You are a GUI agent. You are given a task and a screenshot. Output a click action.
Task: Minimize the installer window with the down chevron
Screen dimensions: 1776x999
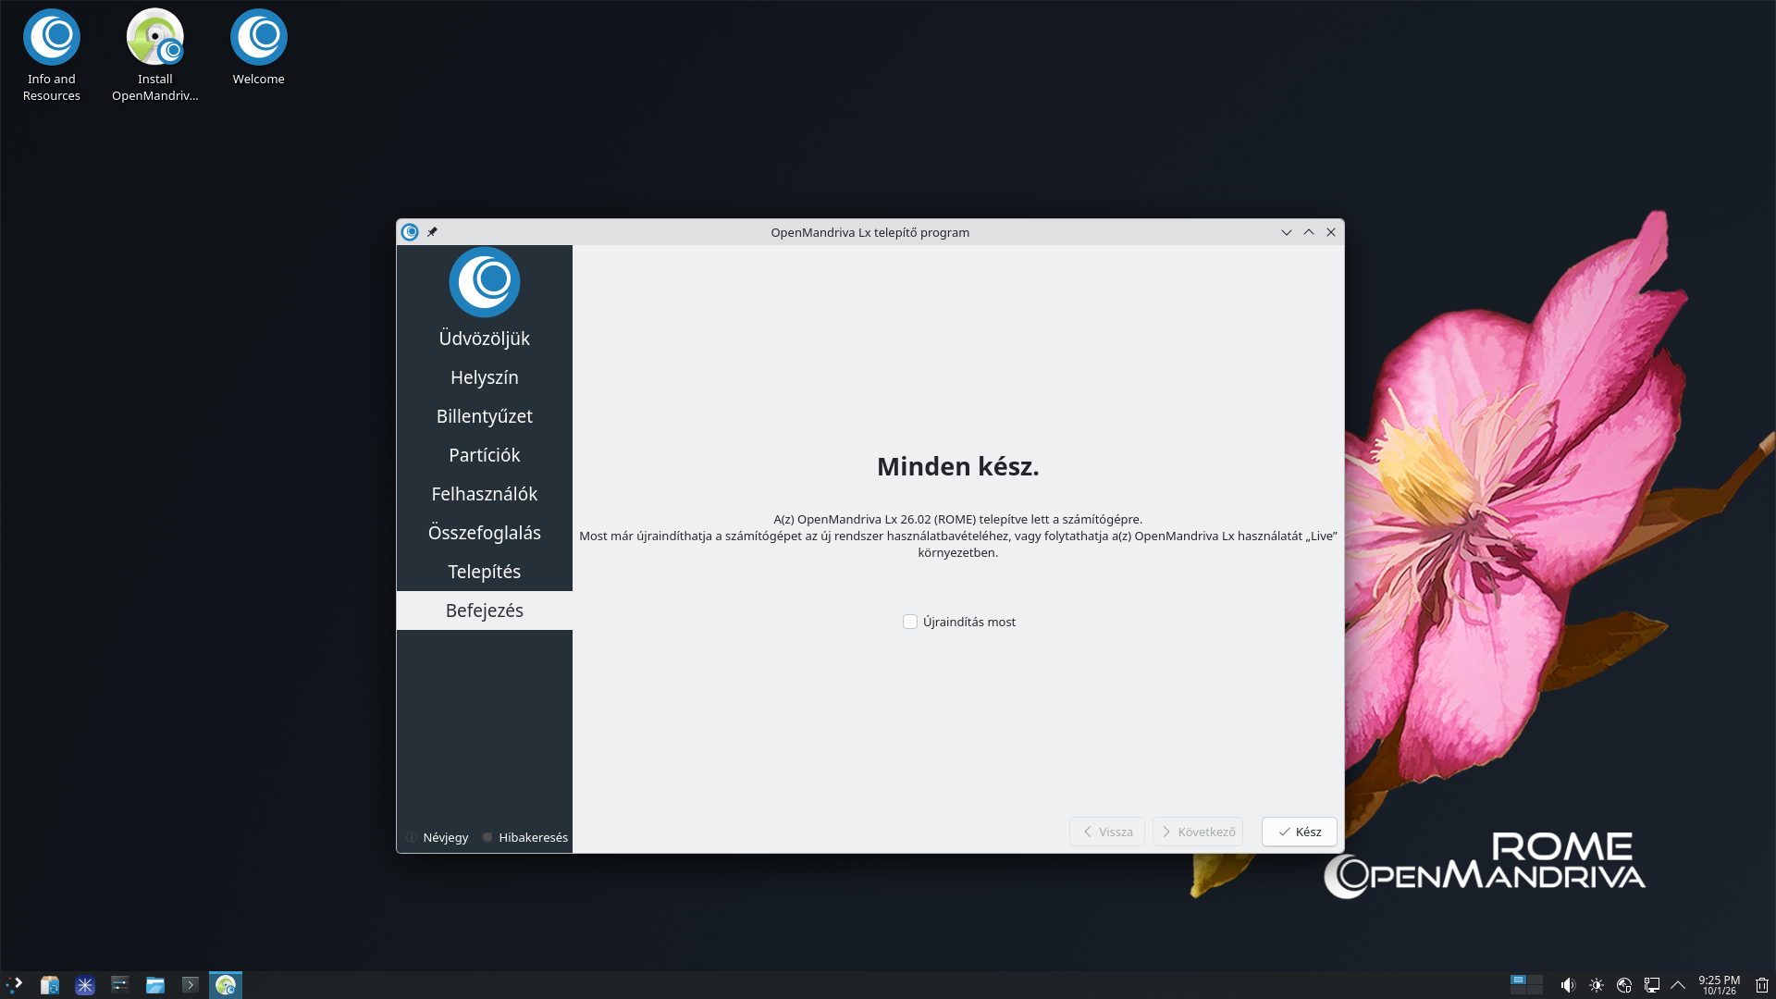click(1287, 232)
